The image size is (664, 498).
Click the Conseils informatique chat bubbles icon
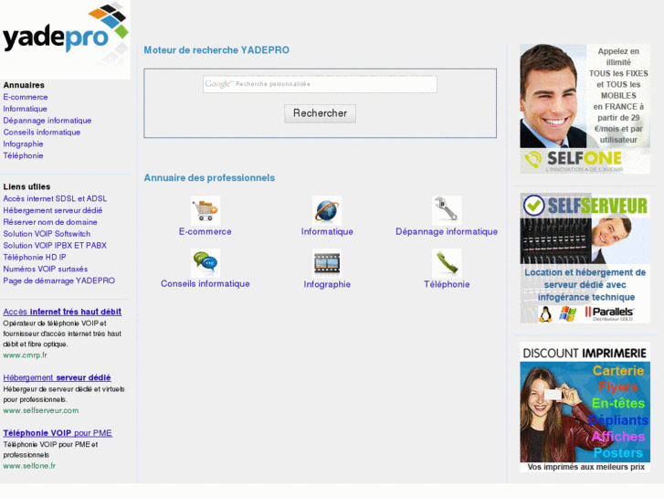(x=205, y=263)
